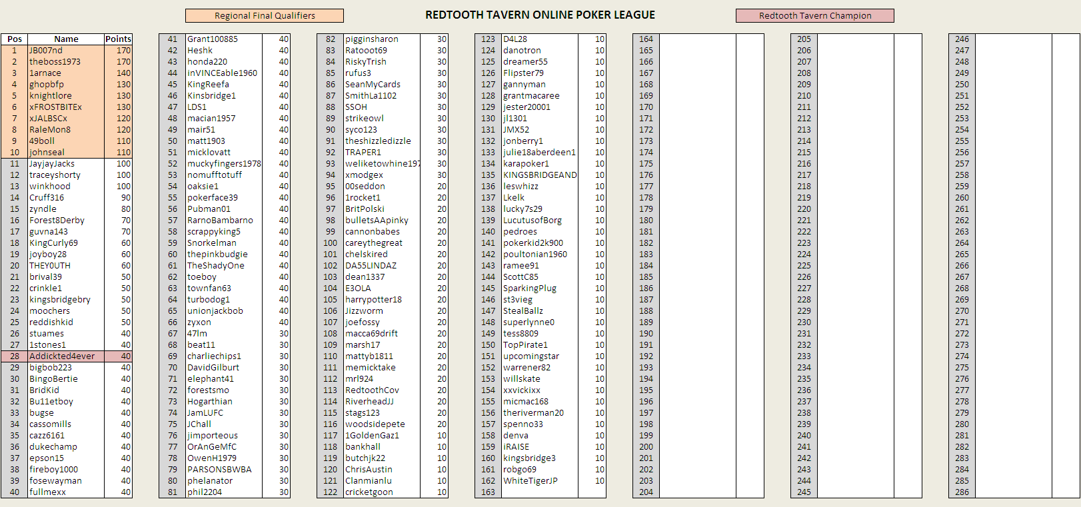Viewport: 1081px width, 507px height.
Task: Click the weliketowhine cell
Action: click(382, 164)
